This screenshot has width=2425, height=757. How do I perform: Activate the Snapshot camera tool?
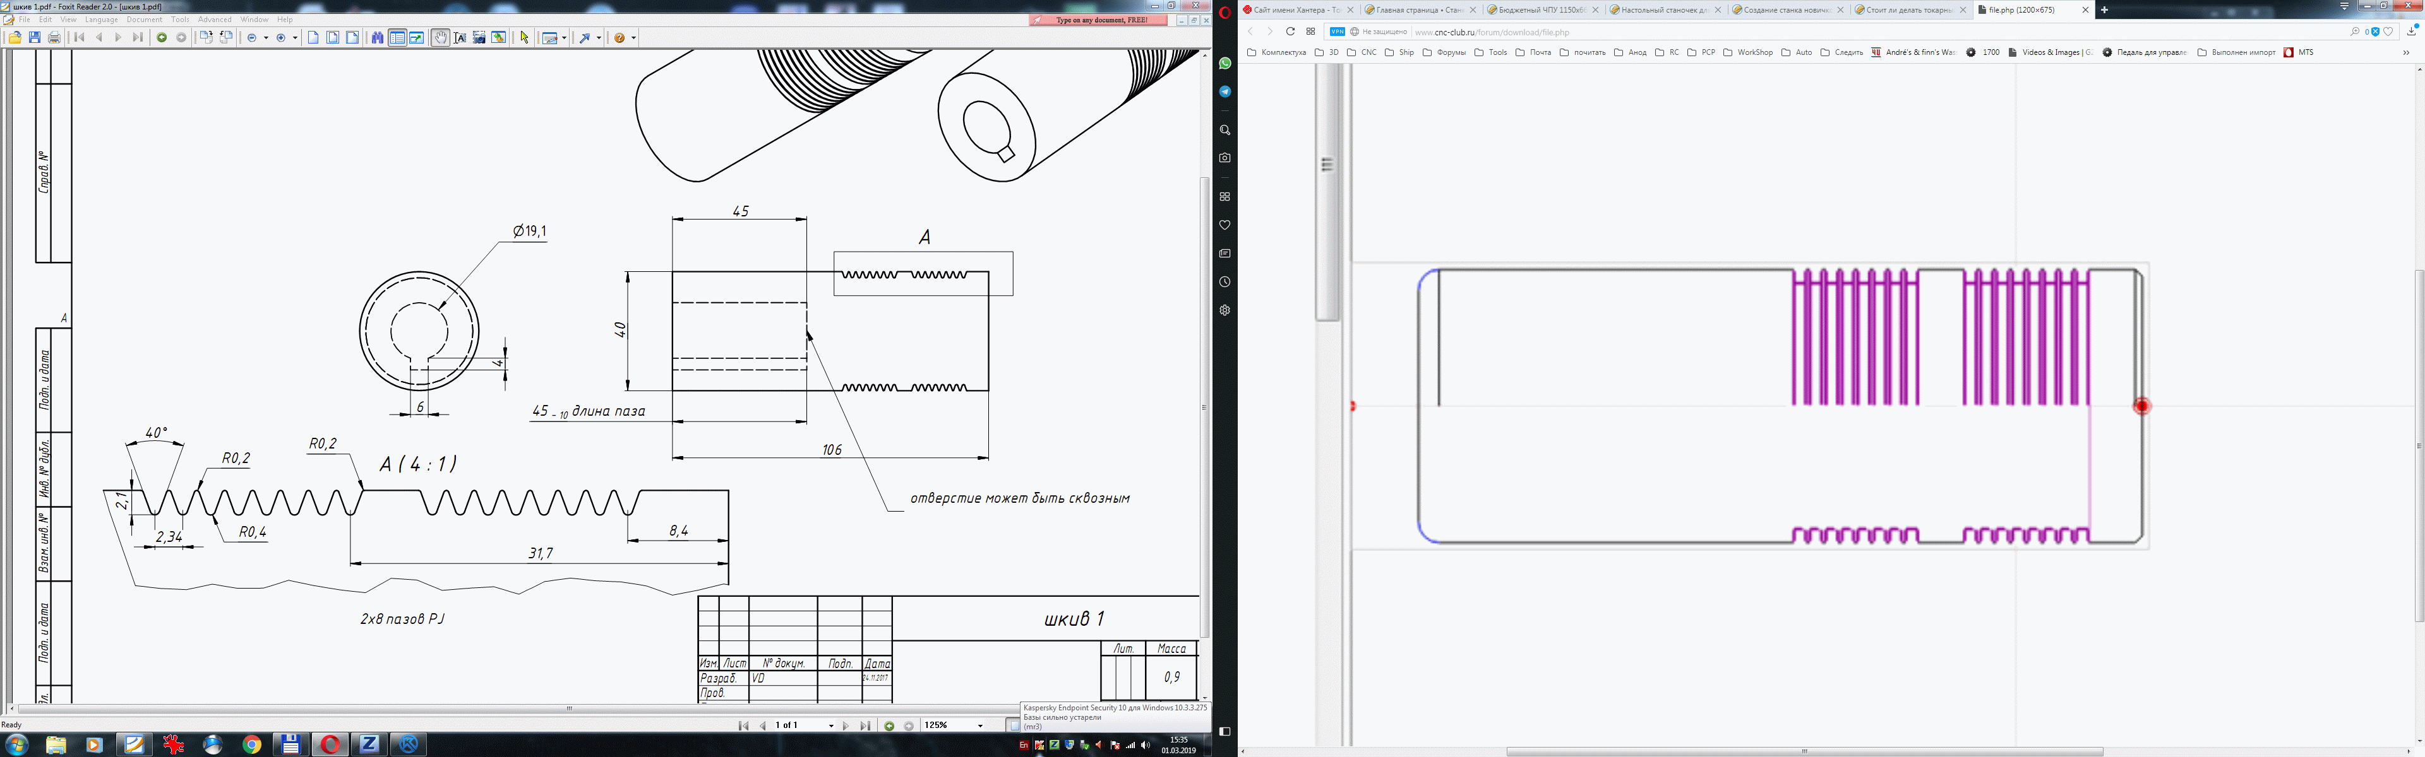click(x=479, y=38)
